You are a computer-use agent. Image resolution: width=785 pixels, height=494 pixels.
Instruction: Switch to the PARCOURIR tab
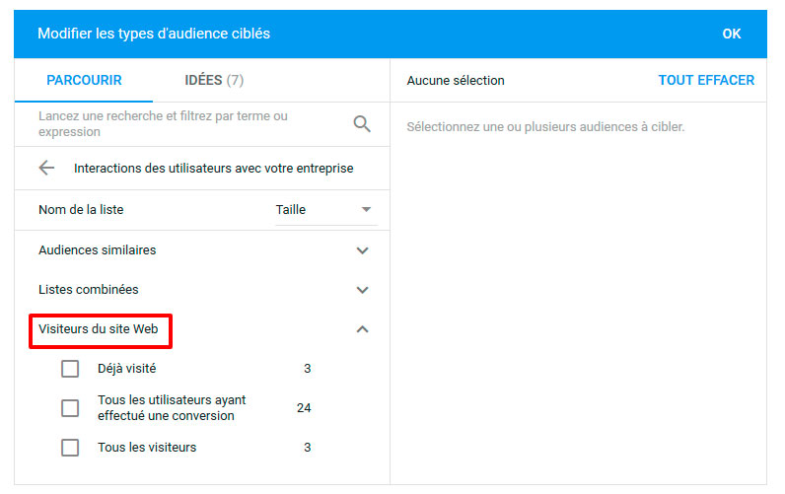[x=84, y=80]
